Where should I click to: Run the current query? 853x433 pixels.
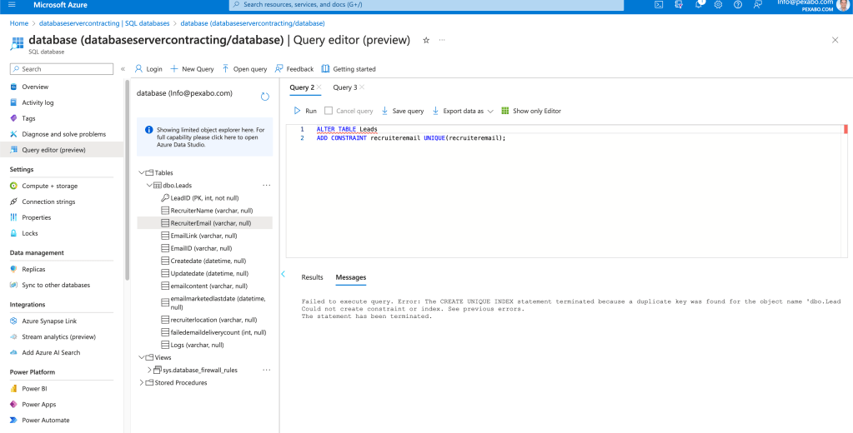click(x=305, y=111)
